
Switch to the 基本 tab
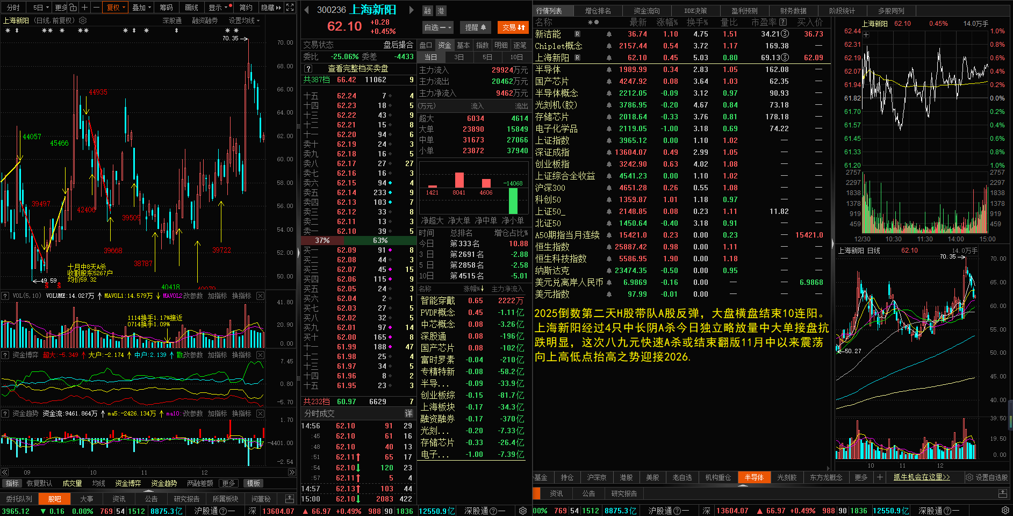tap(463, 45)
